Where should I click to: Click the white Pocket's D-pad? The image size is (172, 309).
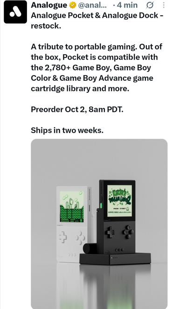pyautogui.click(x=63, y=237)
